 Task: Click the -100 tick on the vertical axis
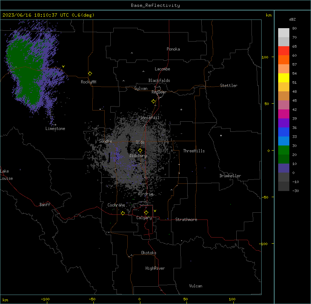(264, 244)
